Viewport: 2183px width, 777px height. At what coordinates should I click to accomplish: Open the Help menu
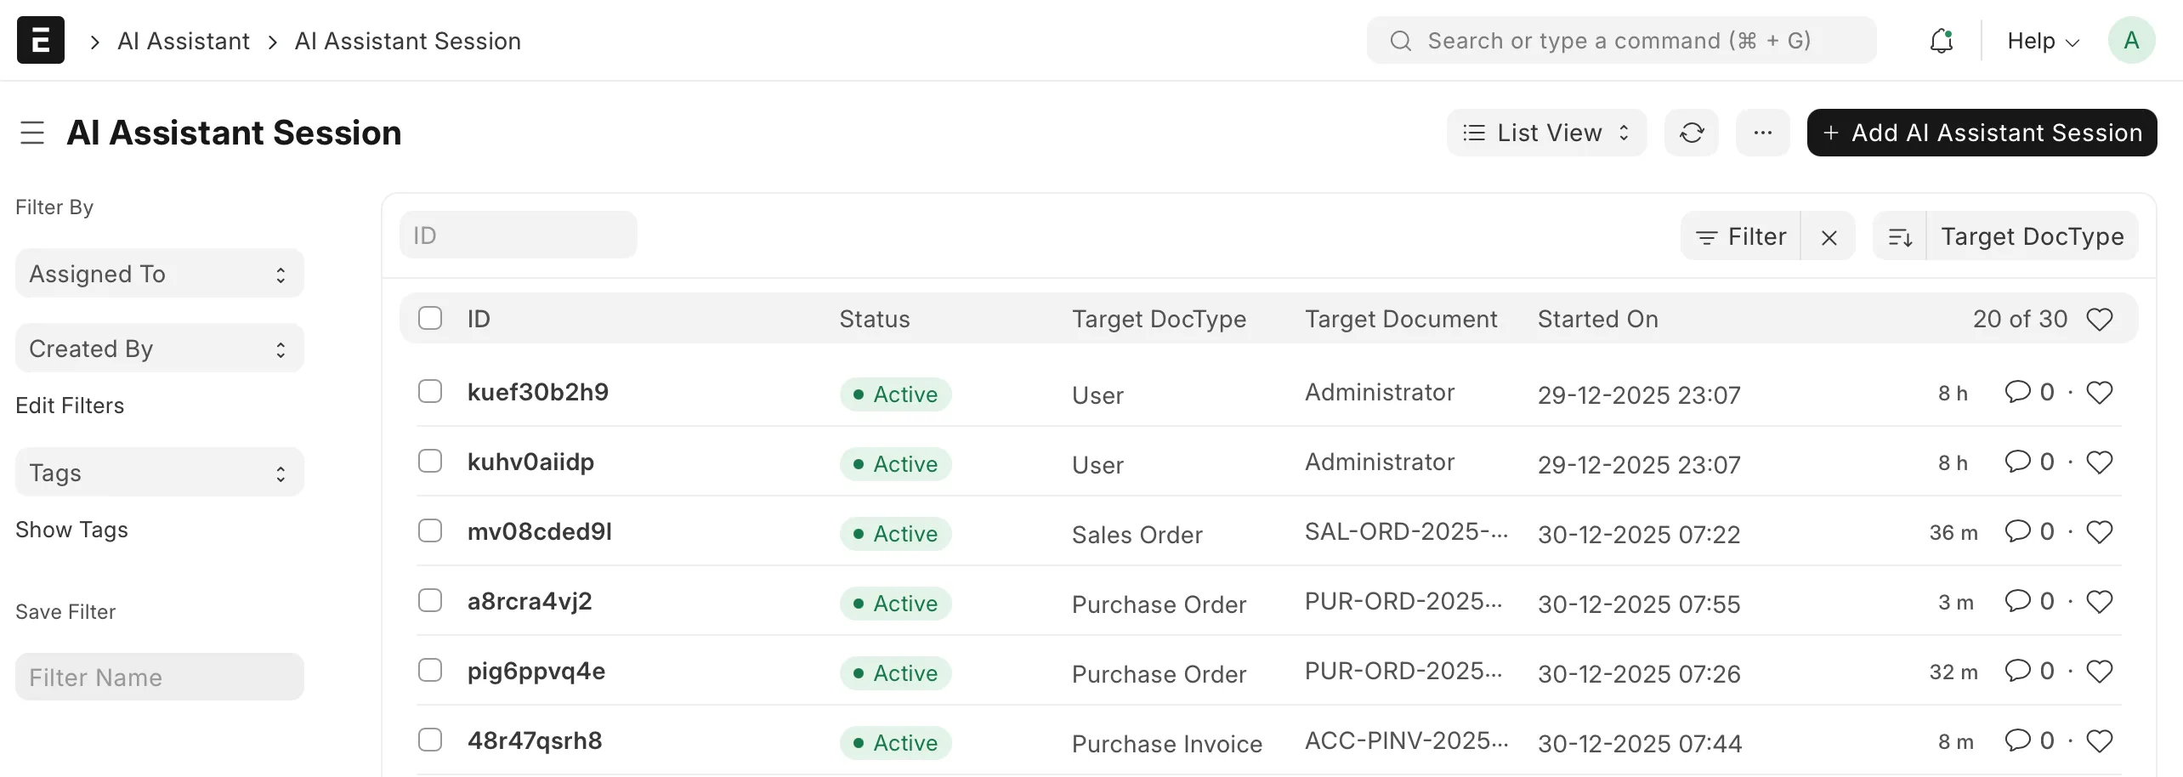2042,41
